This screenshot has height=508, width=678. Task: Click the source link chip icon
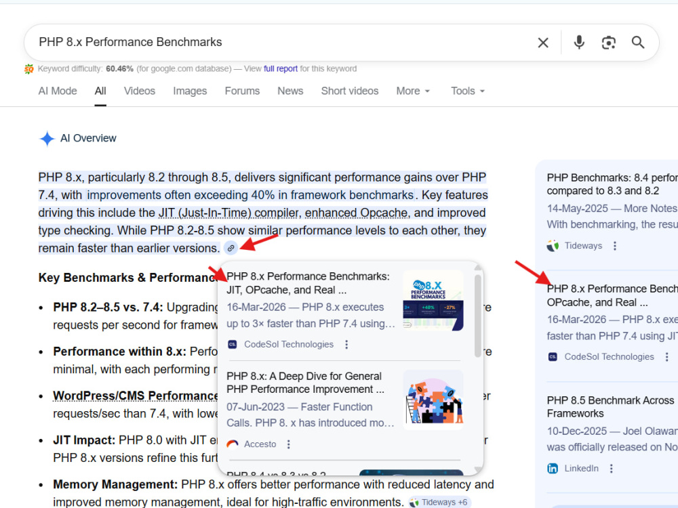pyautogui.click(x=231, y=248)
